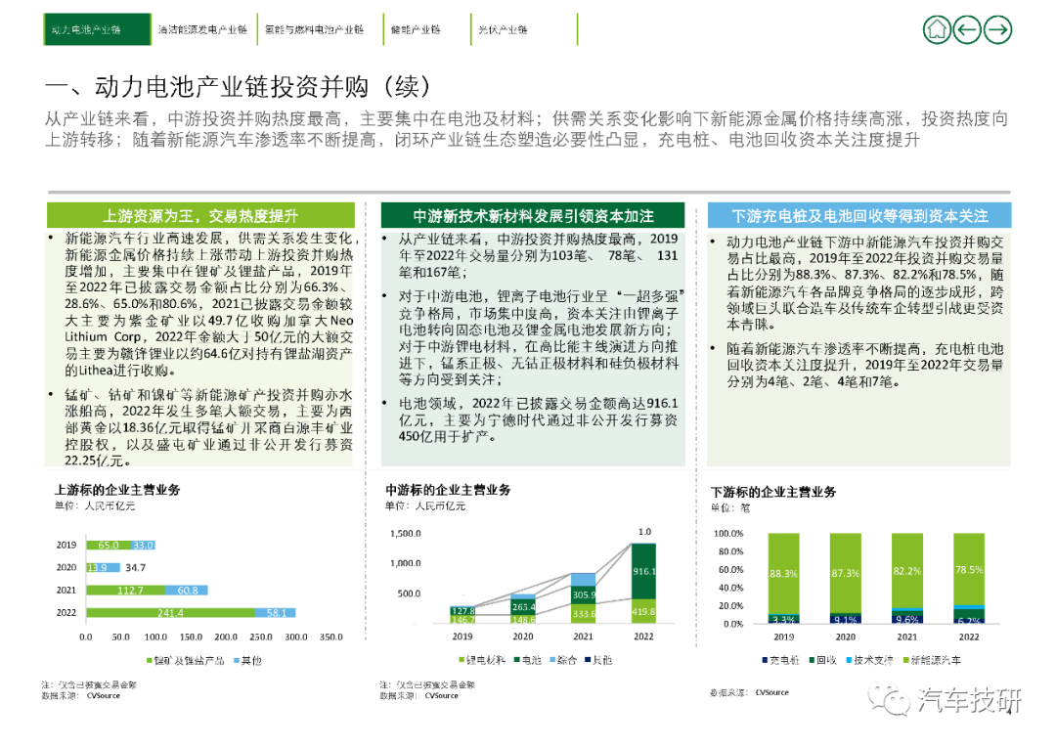
Task: Click the 9.1% segment for 2020
Action: coord(845,619)
